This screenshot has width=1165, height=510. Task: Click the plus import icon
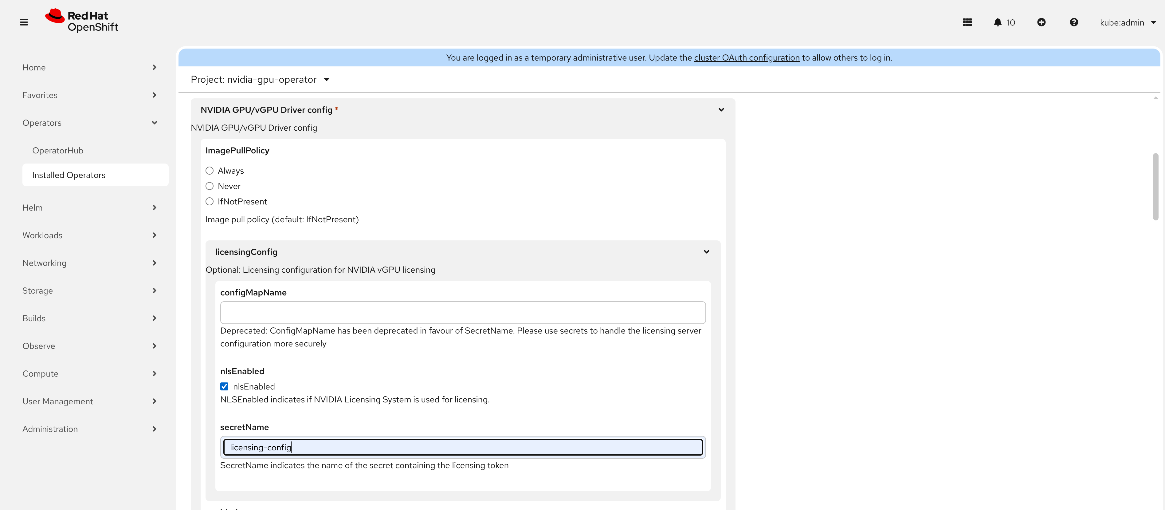1041,22
